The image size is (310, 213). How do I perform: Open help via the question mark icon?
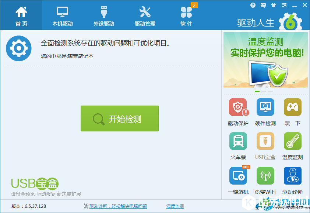253,5
